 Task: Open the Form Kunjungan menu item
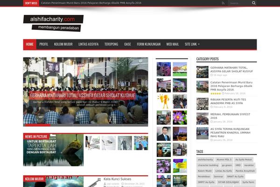(148, 44)
